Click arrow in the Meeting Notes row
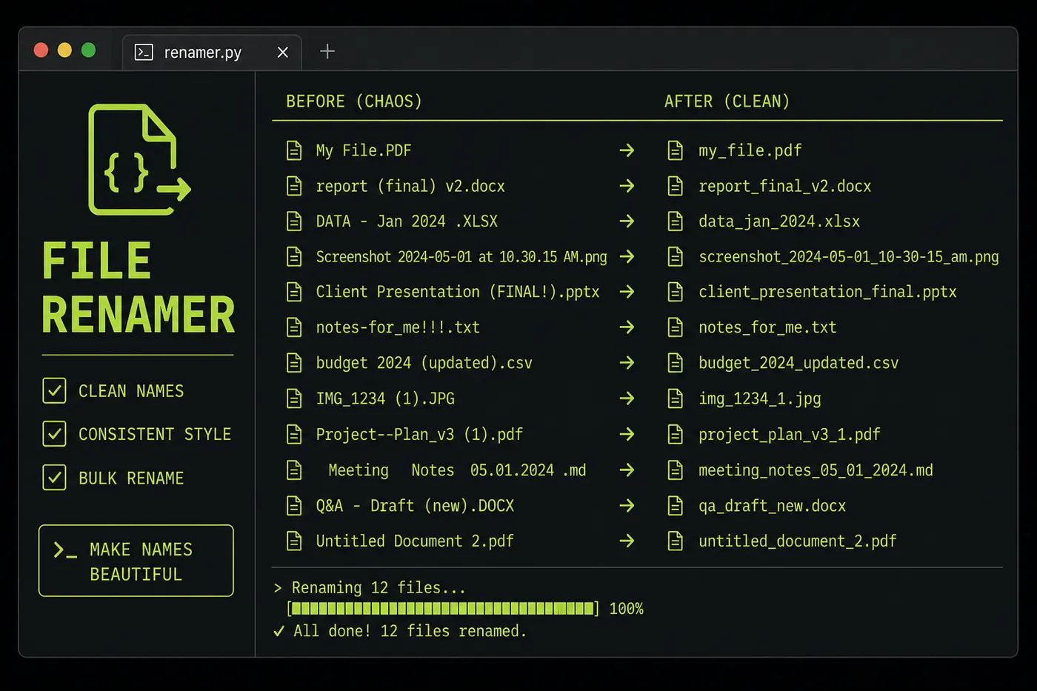 (x=627, y=470)
